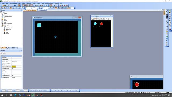Open the Communication menu
This screenshot has width=172, height=97.
(x=49, y=3)
